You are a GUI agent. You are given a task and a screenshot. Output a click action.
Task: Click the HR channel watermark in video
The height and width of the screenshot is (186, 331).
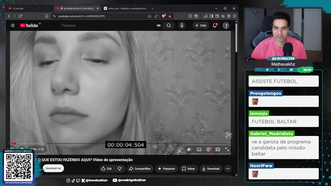(229, 135)
